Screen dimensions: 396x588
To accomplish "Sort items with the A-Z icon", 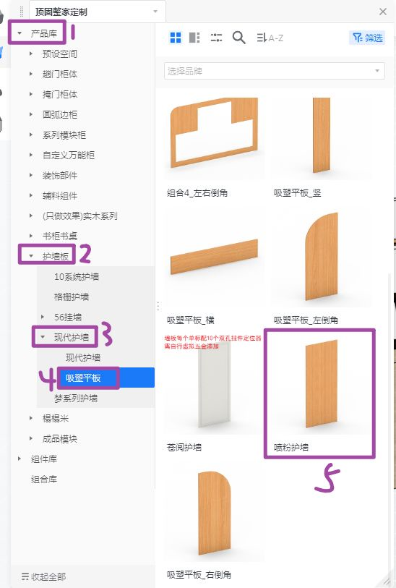I will point(270,38).
